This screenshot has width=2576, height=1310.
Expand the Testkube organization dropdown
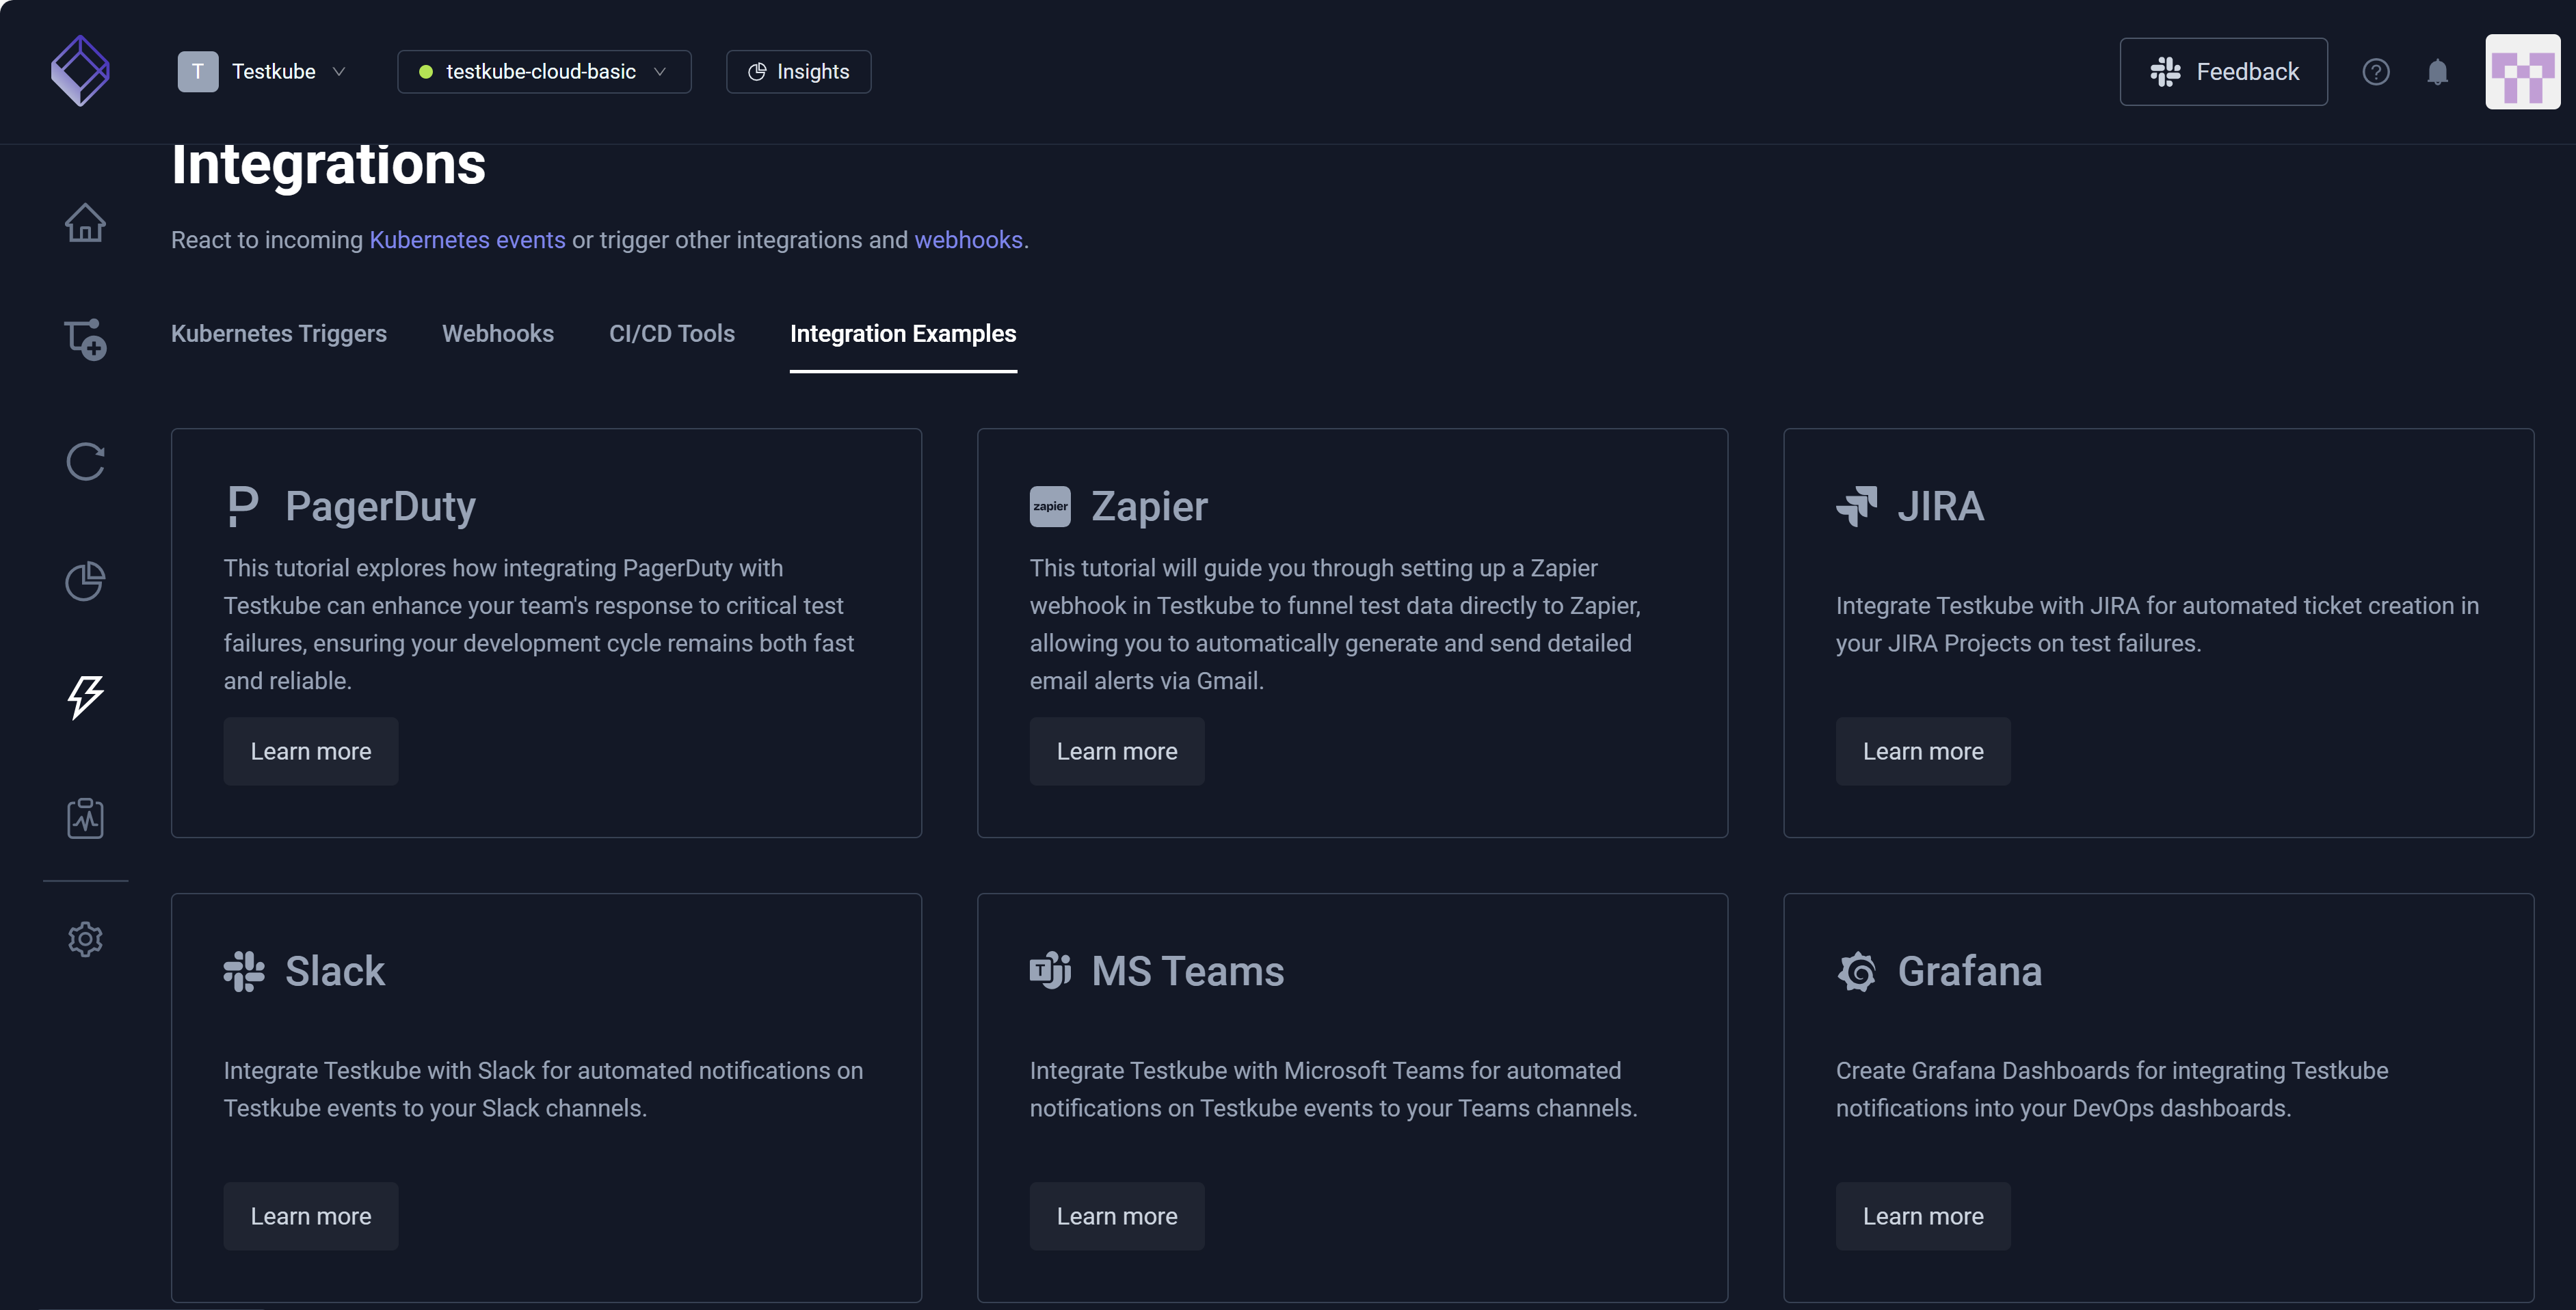click(x=262, y=72)
